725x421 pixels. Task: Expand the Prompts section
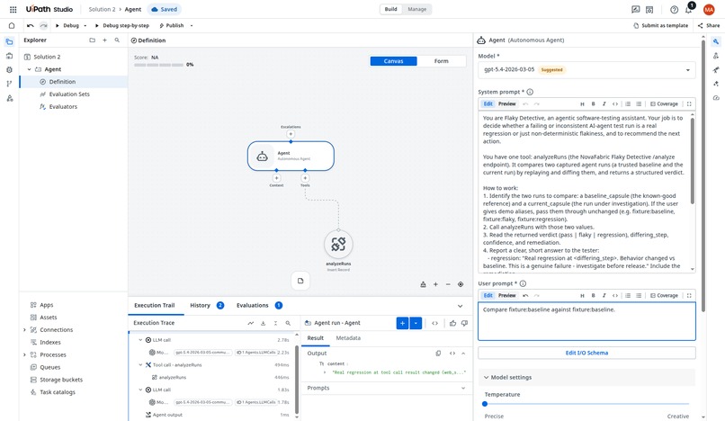tap(463, 388)
